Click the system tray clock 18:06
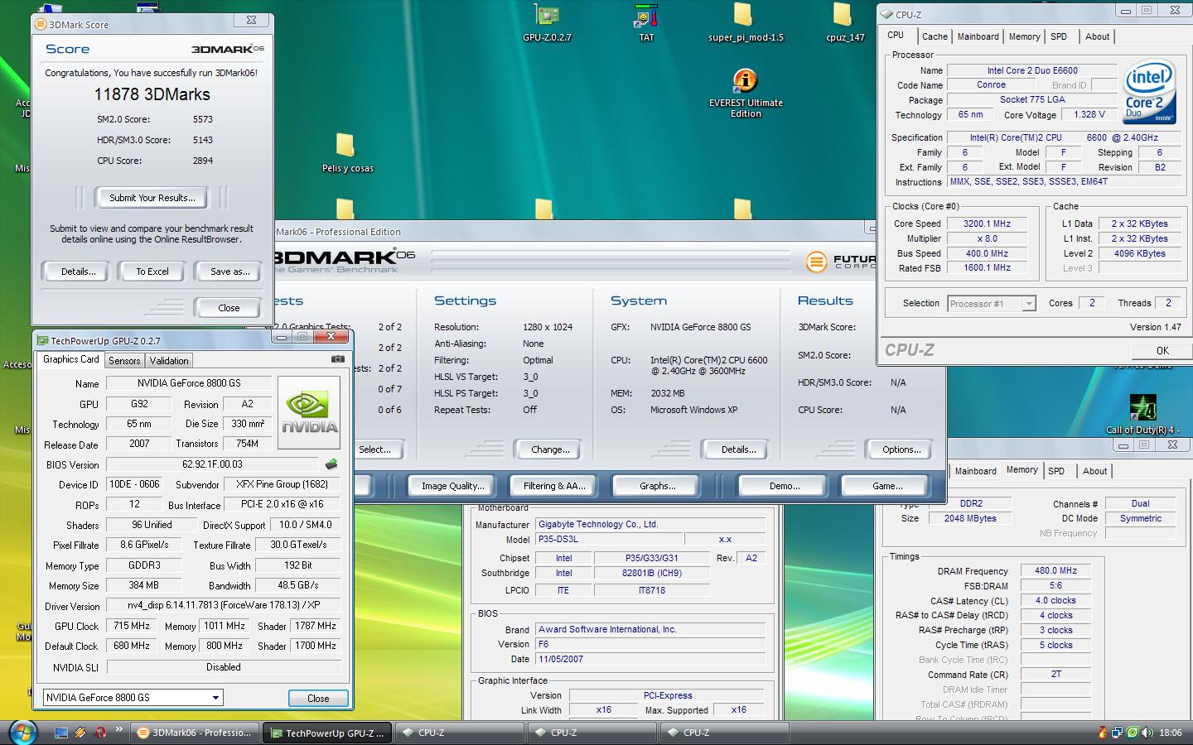 tap(1170, 733)
